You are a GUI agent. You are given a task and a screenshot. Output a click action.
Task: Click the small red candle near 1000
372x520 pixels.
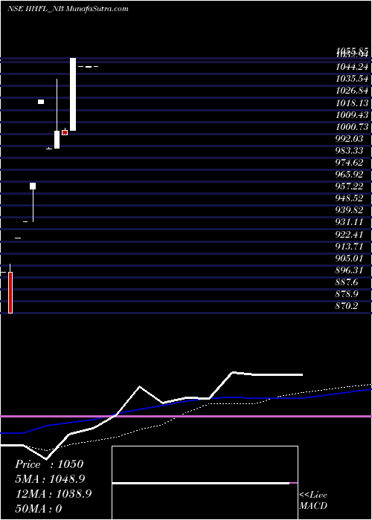pyautogui.click(x=65, y=132)
